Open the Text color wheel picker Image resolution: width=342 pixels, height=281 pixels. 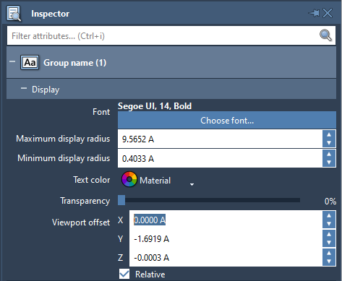click(x=129, y=179)
